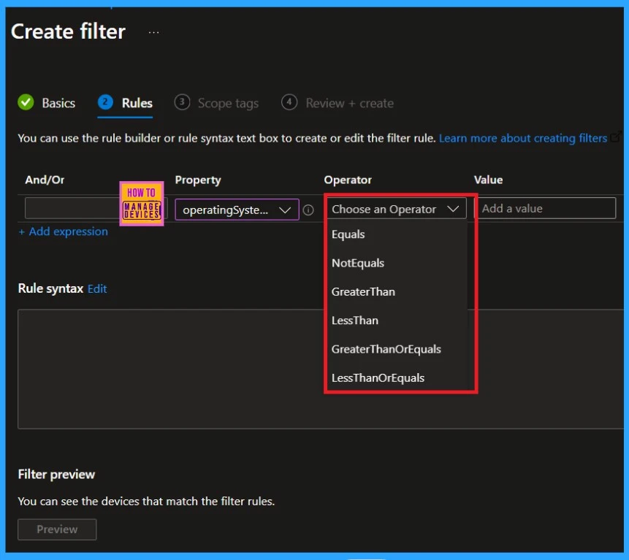Click the Create filter page title
The height and width of the screenshot is (560, 629).
[x=68, y=31]
